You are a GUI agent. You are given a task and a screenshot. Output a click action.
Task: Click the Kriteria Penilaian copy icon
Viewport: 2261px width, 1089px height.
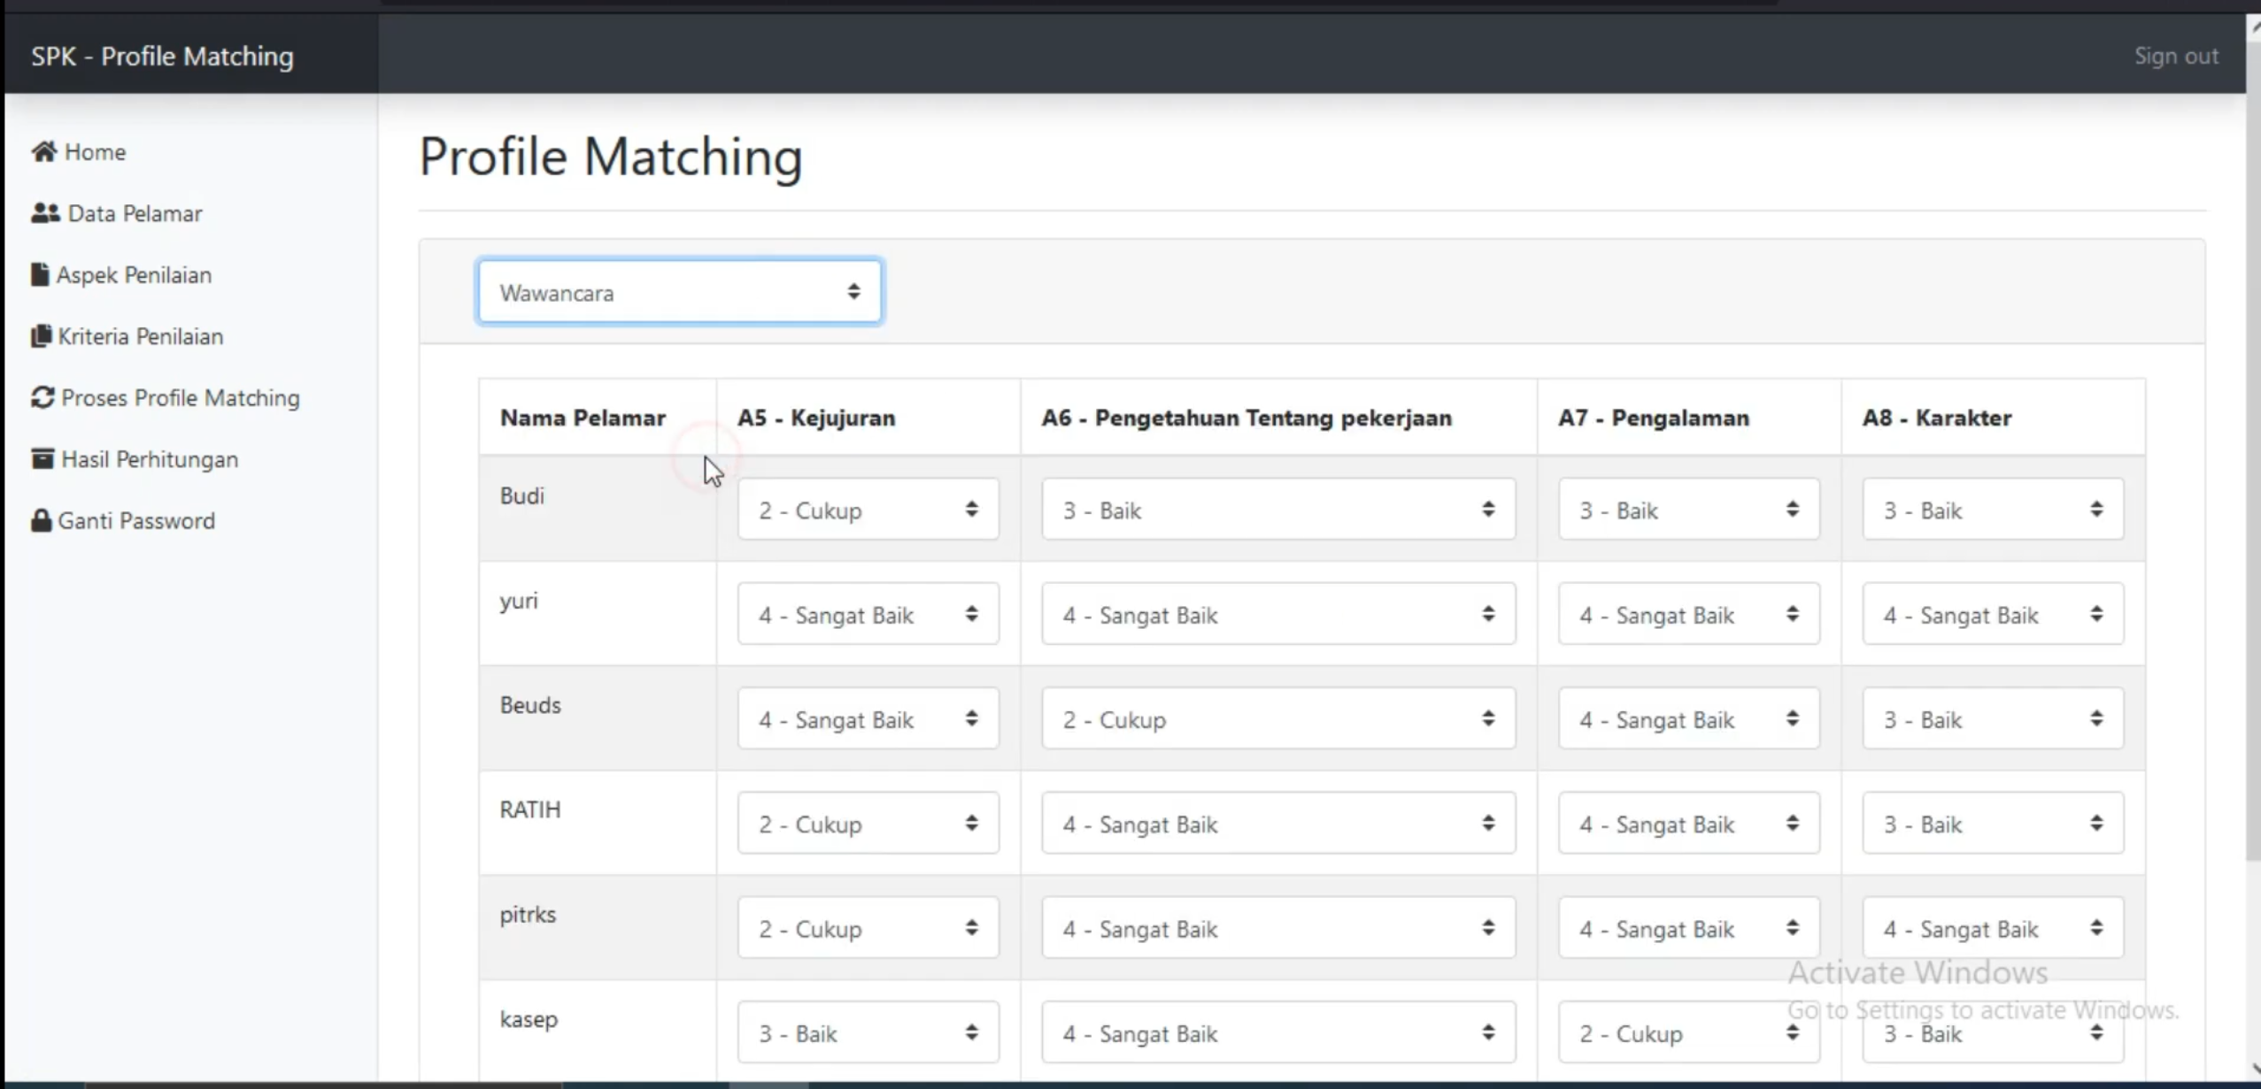coord(41,336)
